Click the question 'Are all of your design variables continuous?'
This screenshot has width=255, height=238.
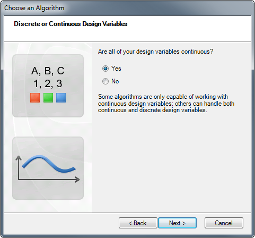(x=155, y=52)
